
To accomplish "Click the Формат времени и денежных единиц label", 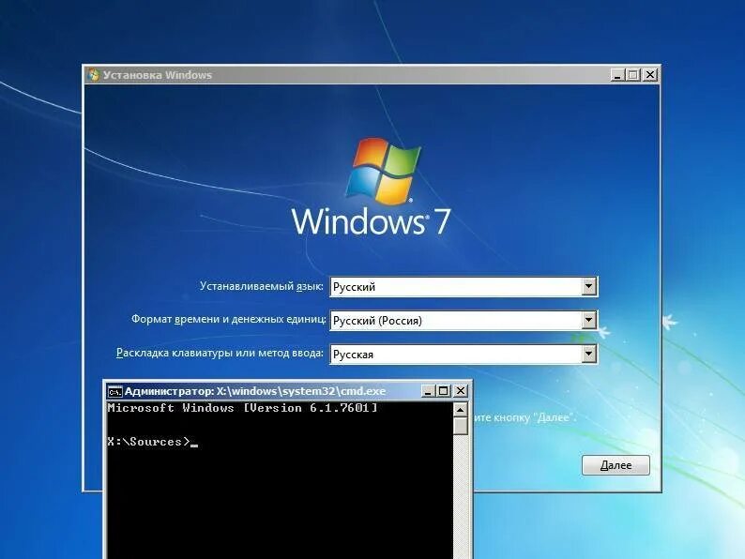I will 229,319.
